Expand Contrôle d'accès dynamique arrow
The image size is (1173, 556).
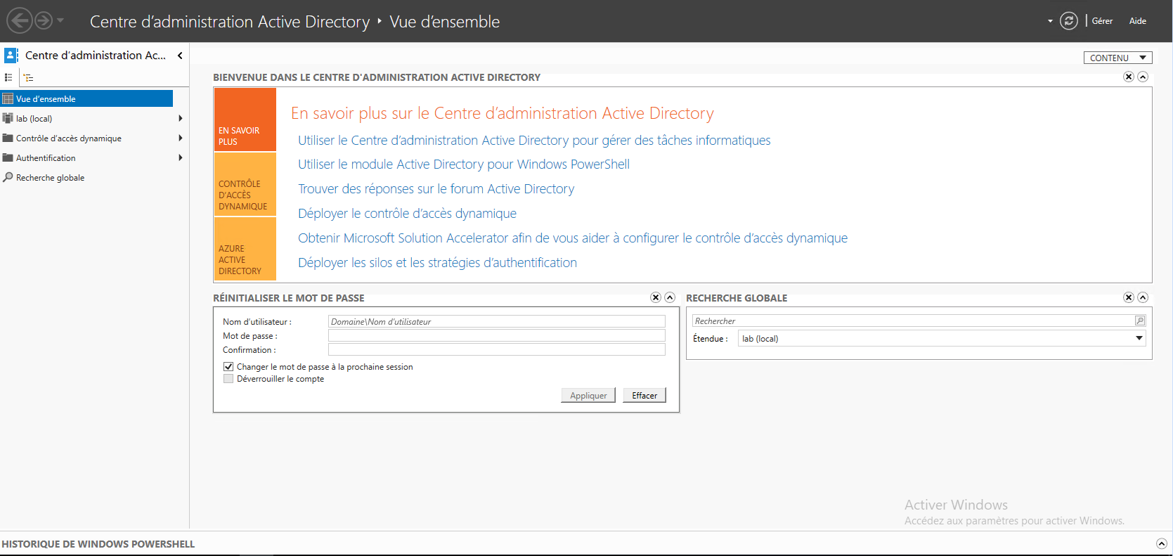tap(181, 138)
